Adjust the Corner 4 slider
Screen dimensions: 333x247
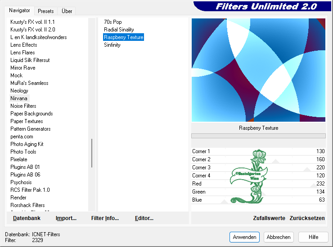click(258, 175)
